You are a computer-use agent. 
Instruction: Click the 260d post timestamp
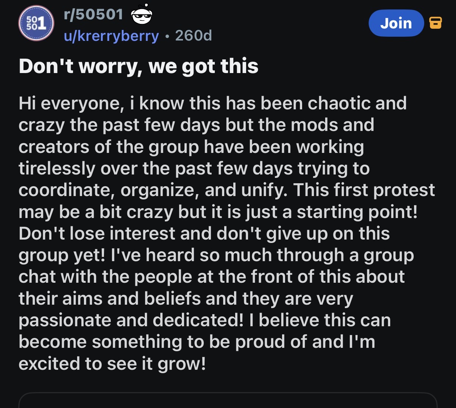(x=194, y=36)
